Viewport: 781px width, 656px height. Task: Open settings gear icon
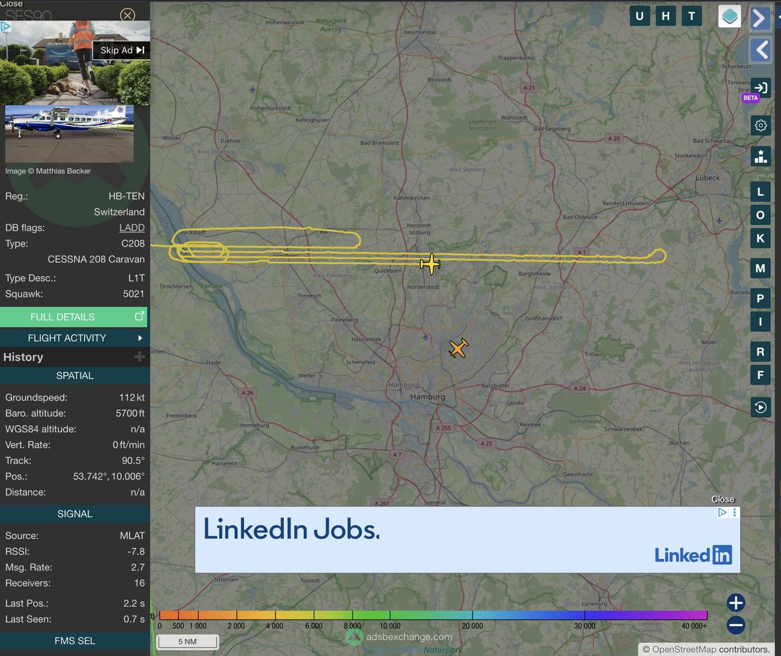(760, 125)
